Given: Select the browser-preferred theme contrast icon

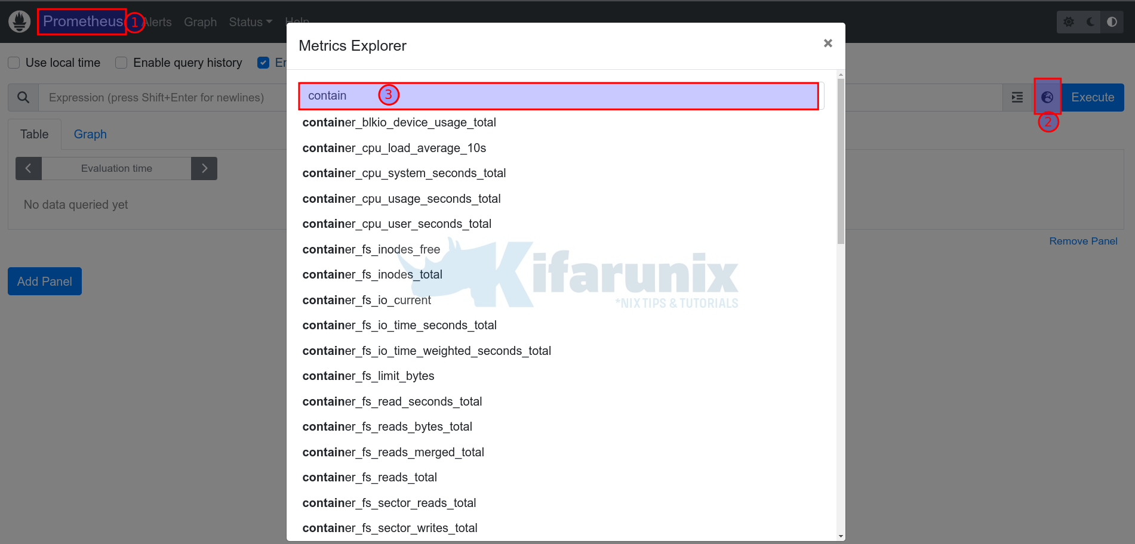Looking at the screenshot, I should 1112,22.
